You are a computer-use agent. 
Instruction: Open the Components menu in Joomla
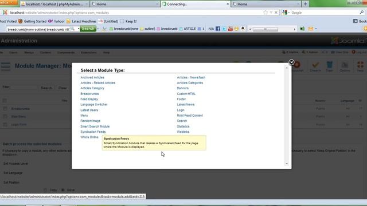coord(66,53)
